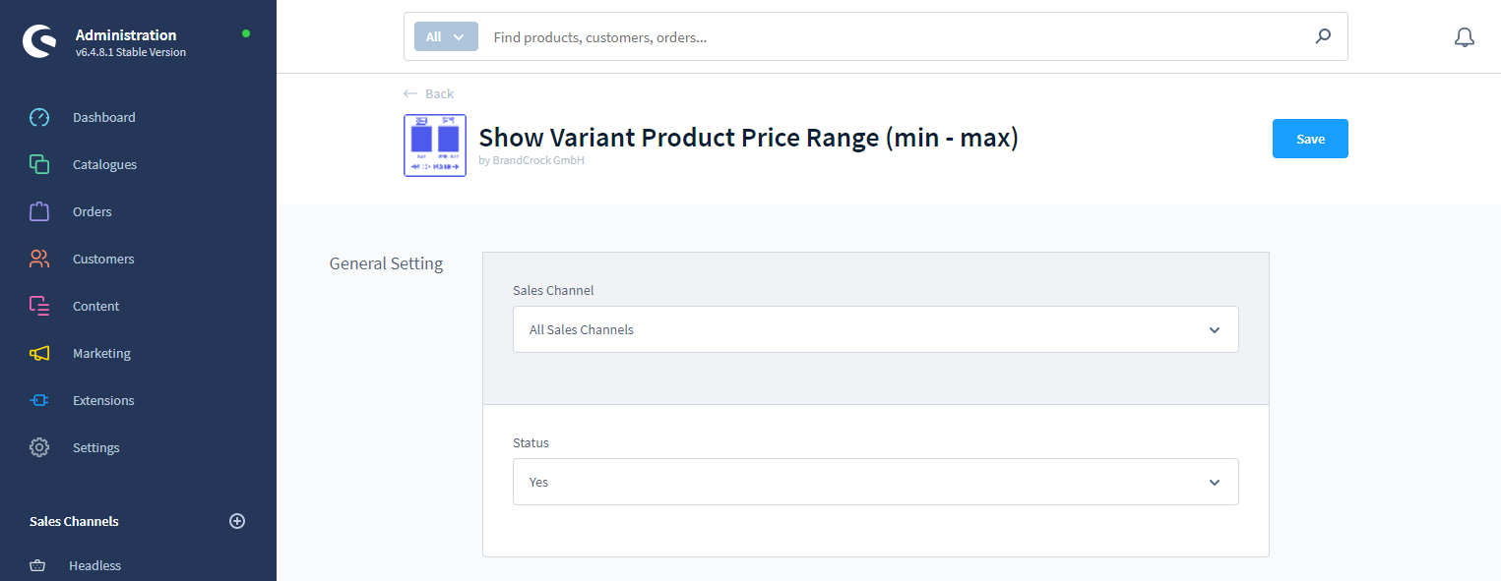Viewport: 1501px width, 581px height.
Task: Click the Marketing megaphone icon
Action: point(39,353)
